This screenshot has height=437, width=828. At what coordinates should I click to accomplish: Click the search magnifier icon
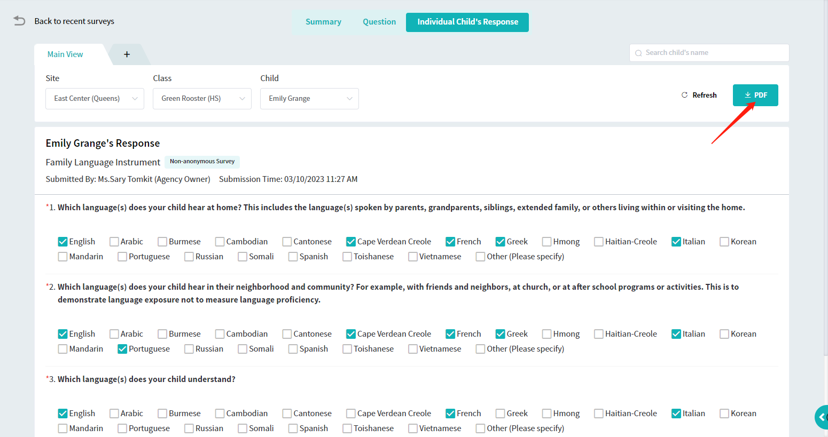[x=638, y=53]
